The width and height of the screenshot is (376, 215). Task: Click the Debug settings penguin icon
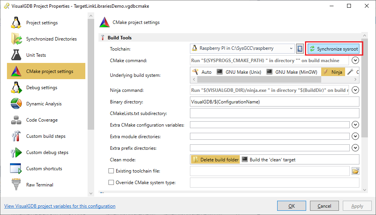point(16,87)
